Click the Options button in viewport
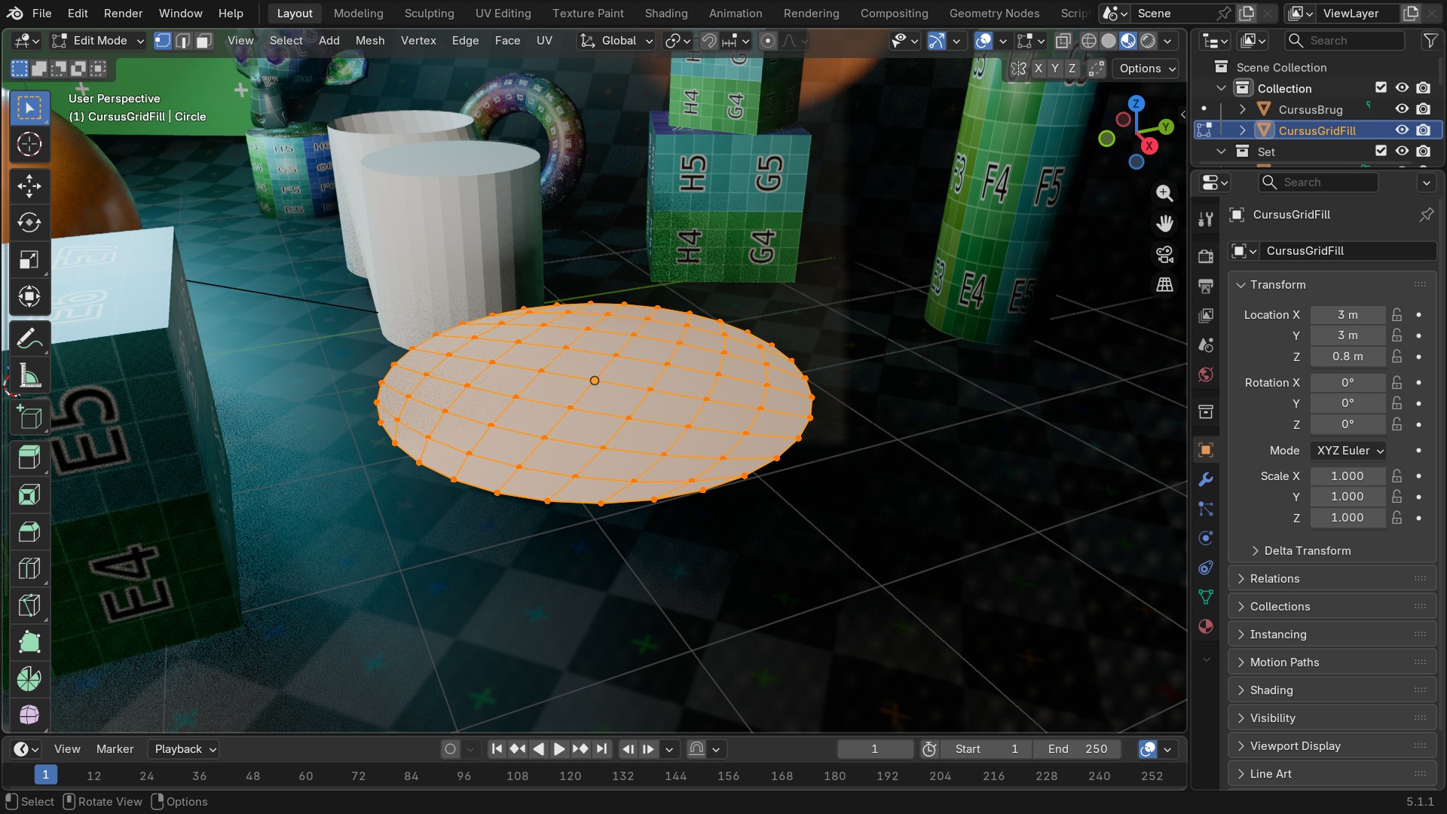The height and width of the screenshot is (814, 1447). tap(1146, 69)
